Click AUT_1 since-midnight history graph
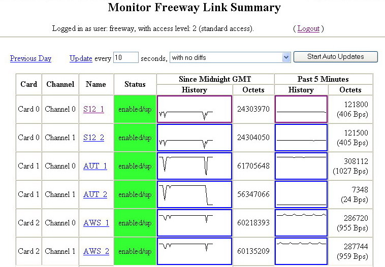The height and width of the screenshot is (267, 385). pyautogui.click(x=195, y=166)
